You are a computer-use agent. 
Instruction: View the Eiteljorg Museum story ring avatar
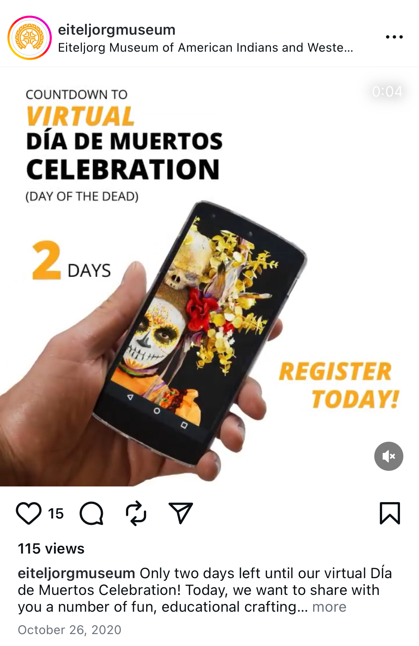tap(29, 38)
